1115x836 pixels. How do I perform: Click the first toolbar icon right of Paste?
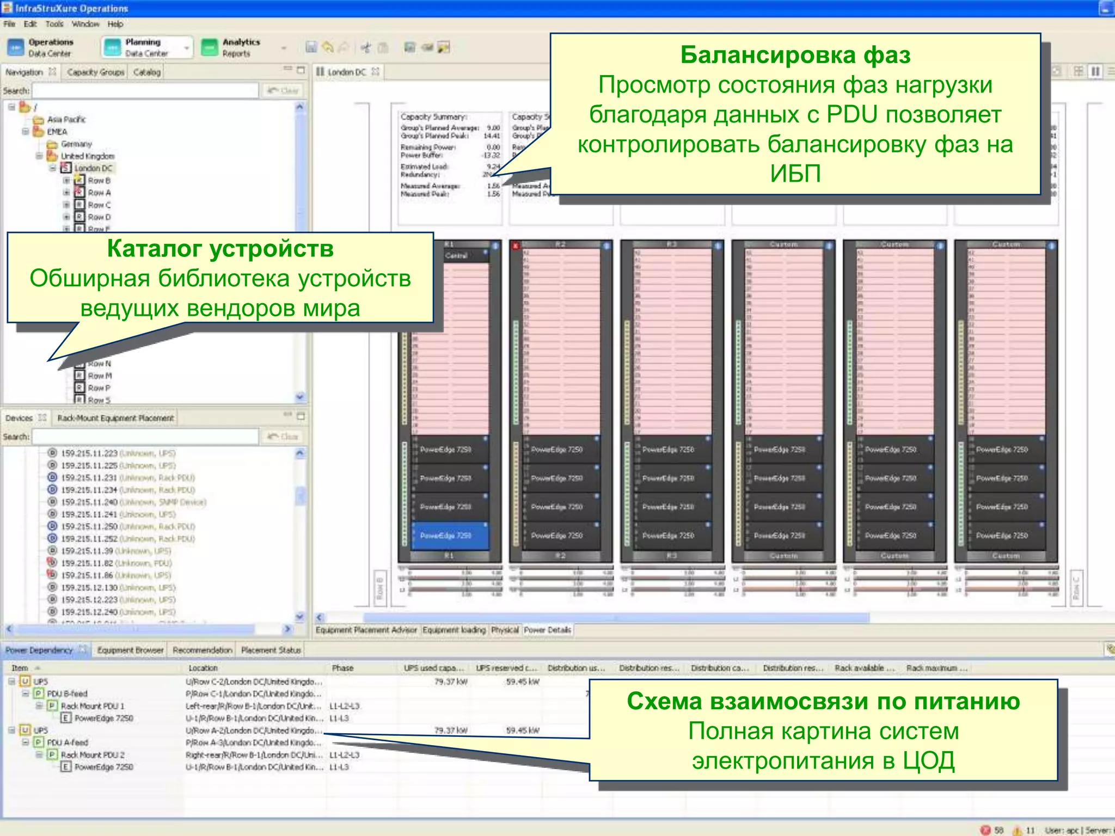pos(410,47)
